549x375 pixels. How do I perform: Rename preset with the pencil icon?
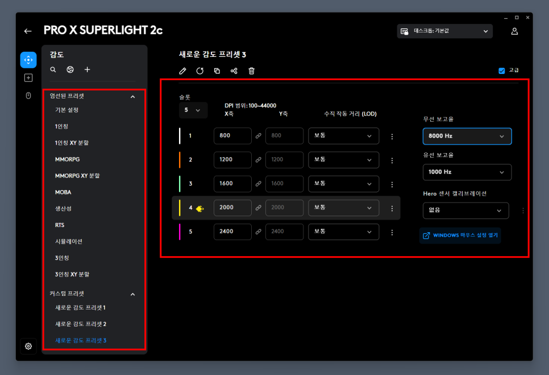(x=182, y=71)
